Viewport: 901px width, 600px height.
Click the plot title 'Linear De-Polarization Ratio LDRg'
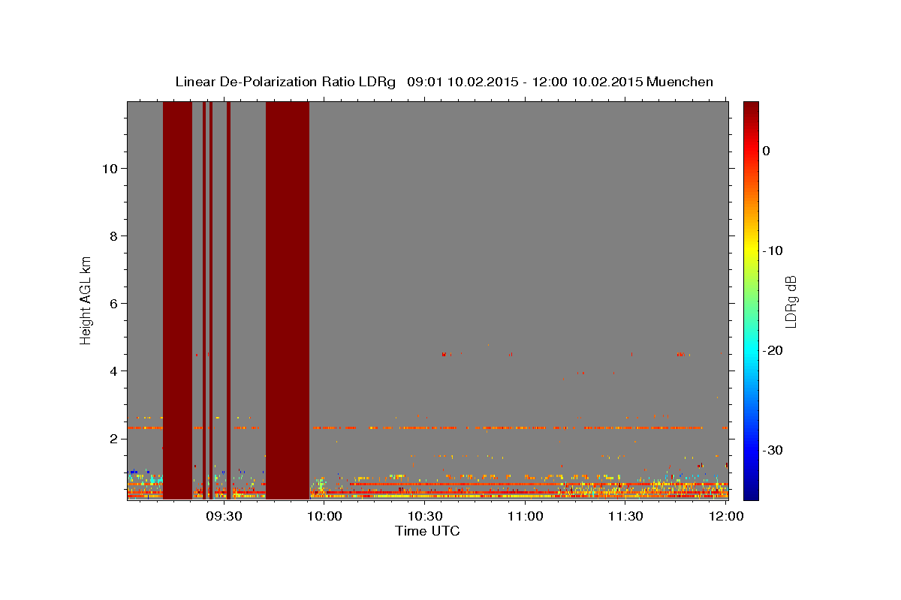pos(285,82)
